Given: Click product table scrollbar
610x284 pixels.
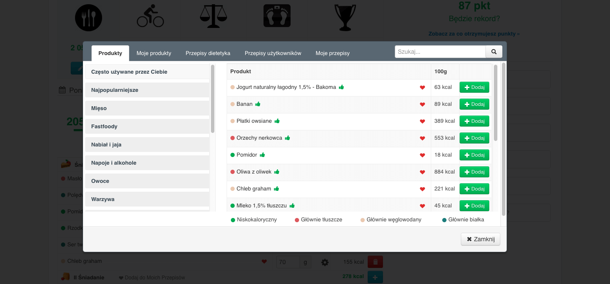Looking at the screenshot, I should pos(496,103).
